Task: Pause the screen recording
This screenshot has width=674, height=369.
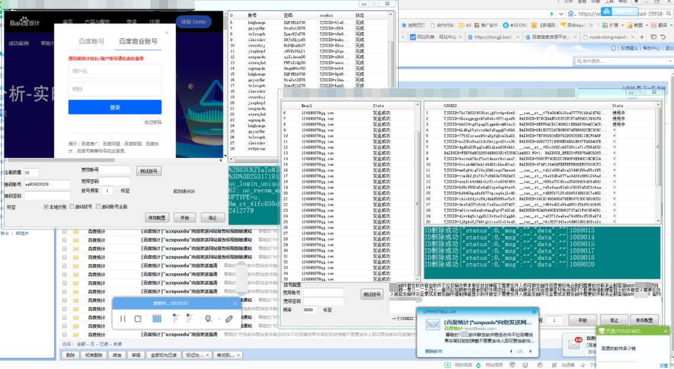Action: coord(123,319)
